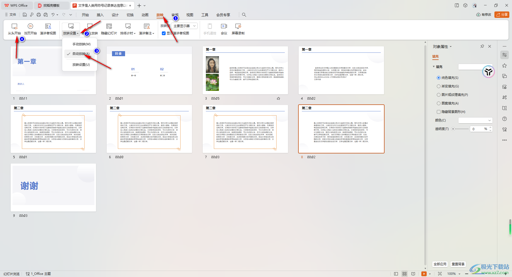Open the 动画 ribbon tab
The height and width of the screenshot is (277, 512).
pyautogui.click(x=145, y=15)
